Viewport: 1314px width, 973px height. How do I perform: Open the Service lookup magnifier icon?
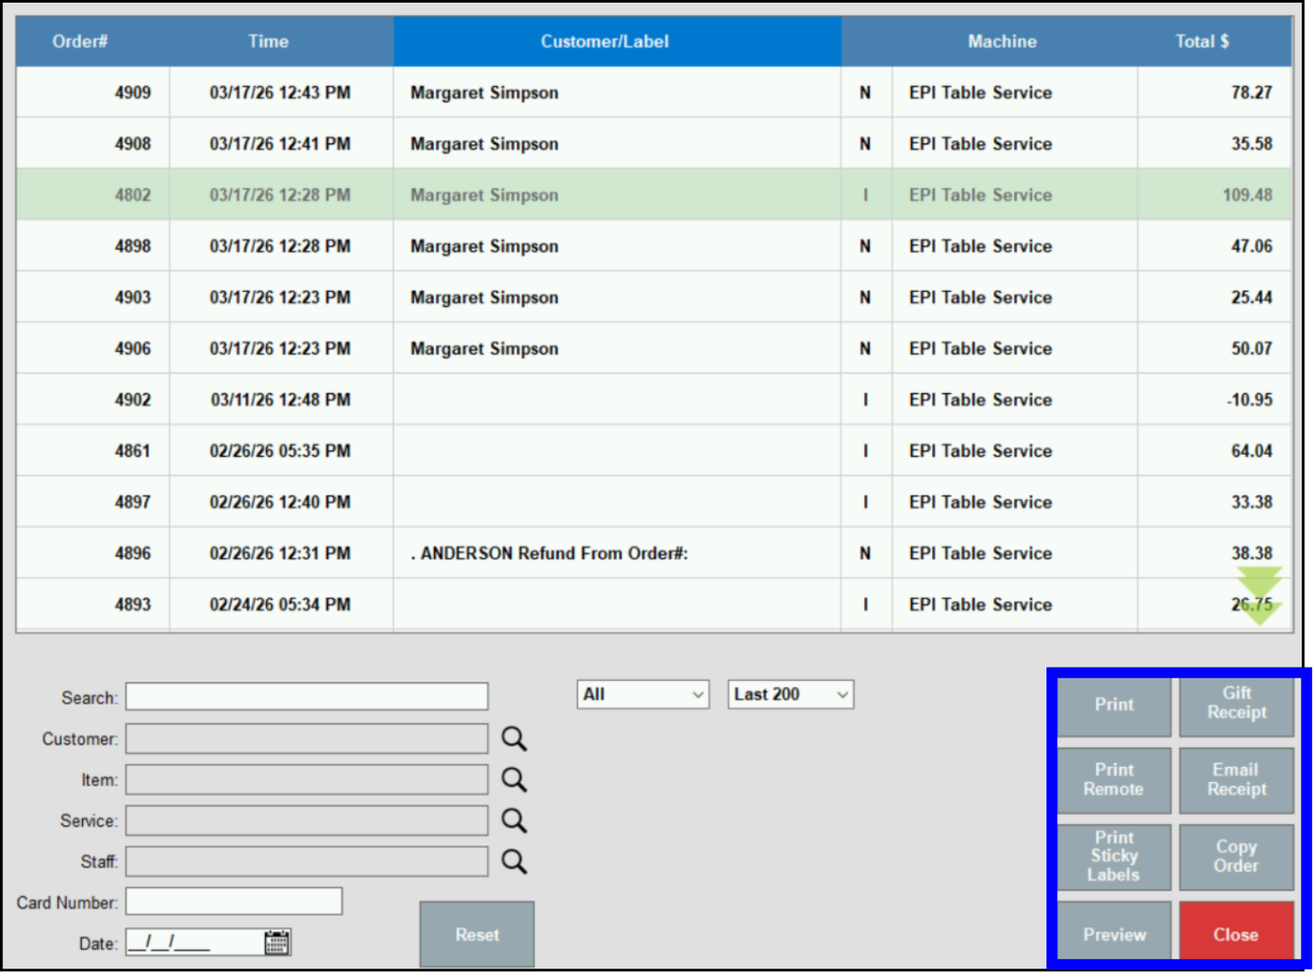click(x=514, y=820)
